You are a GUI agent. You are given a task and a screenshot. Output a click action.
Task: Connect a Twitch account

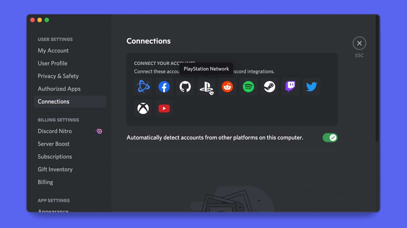[x=290, y=87]
